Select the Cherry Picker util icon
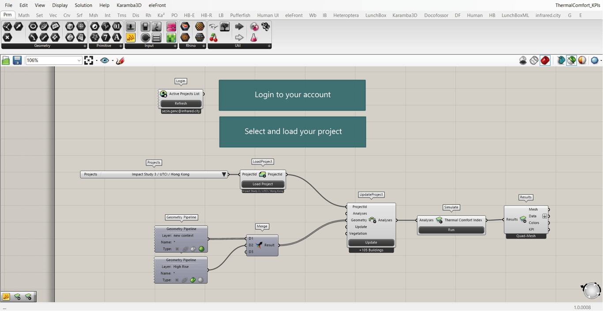This screenshot has width=603, height=311. 214,38
